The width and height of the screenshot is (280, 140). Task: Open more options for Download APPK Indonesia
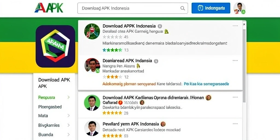(x=235, y=26)
